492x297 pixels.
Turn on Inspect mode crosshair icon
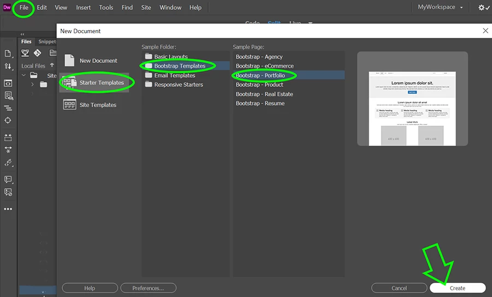click(x=8, y=120)
